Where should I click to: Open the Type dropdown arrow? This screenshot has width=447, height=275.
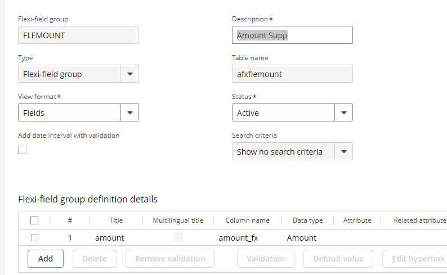(x=130, y=74)
